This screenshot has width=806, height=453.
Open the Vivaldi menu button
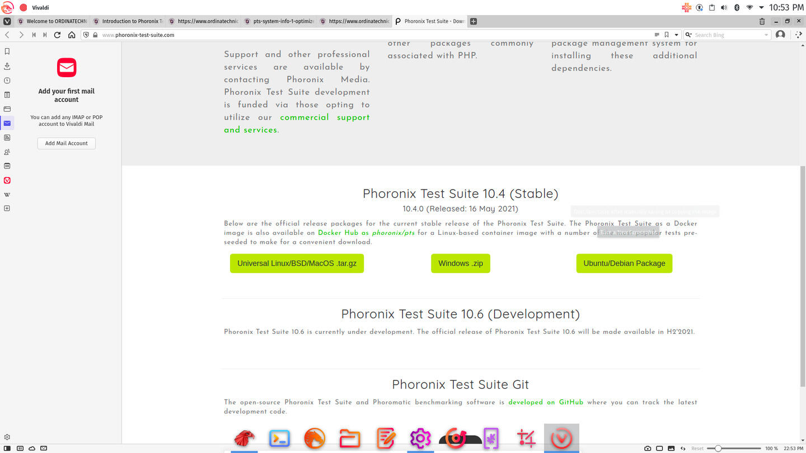point(7,21)
